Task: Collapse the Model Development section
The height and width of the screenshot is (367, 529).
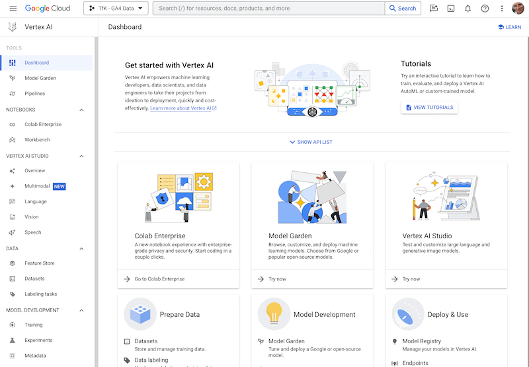Action: [x=82, y=310]
